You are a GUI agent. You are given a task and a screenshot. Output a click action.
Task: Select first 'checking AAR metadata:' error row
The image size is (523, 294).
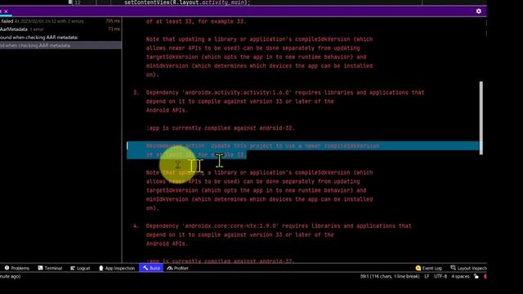(60, 38)
